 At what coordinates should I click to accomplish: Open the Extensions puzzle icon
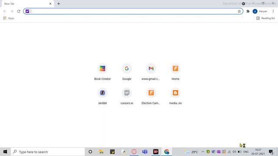click(248, 11)
